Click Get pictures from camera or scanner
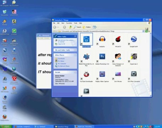 tap(66, 41)
